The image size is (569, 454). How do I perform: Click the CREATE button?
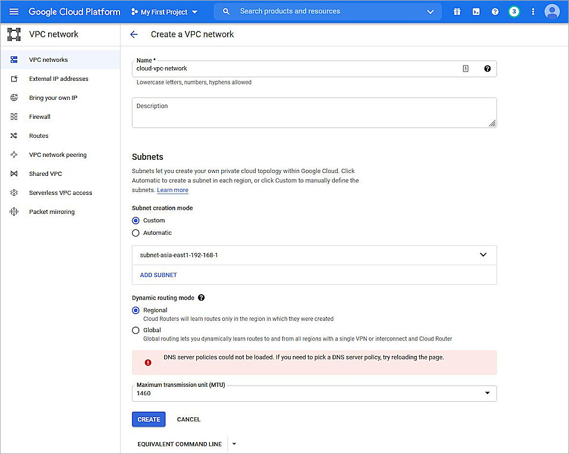tap(148, 419)
